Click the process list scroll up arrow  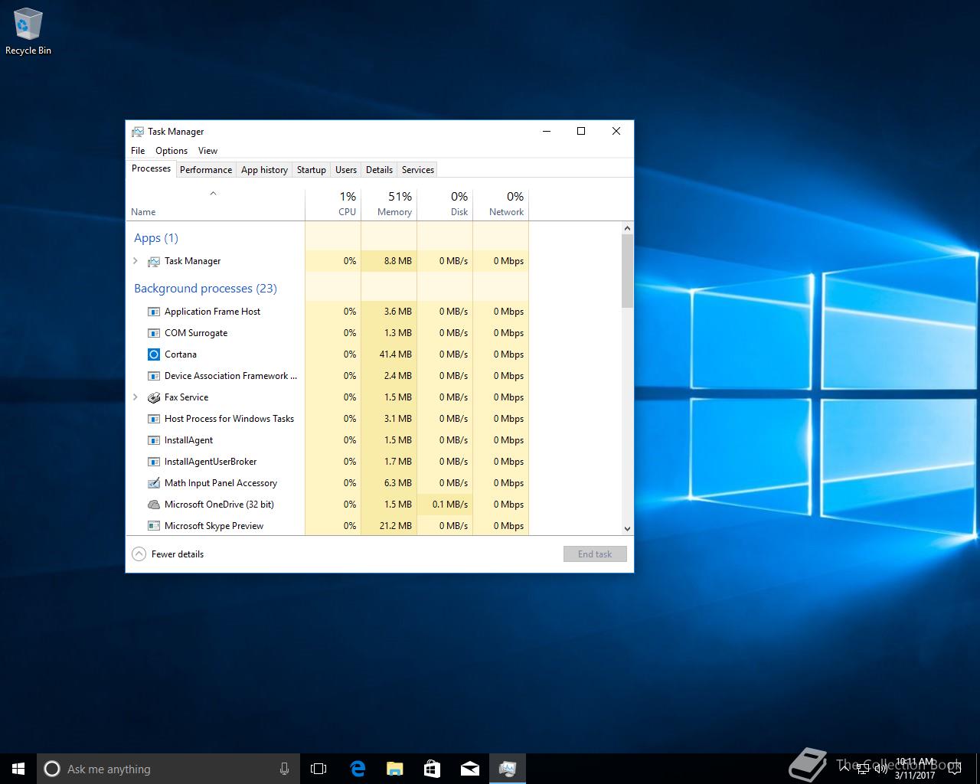pyautogui.click(x=627, y=228)
